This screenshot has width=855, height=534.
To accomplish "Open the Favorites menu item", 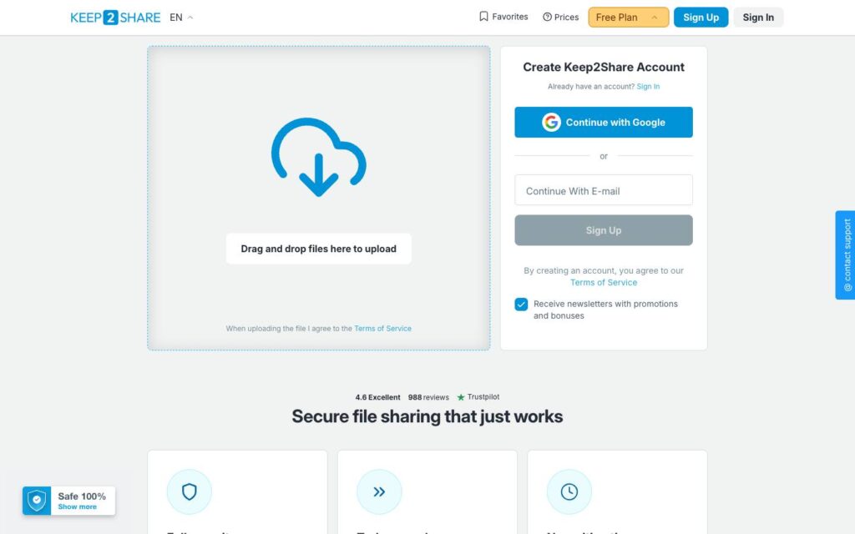I will (503, 17).
